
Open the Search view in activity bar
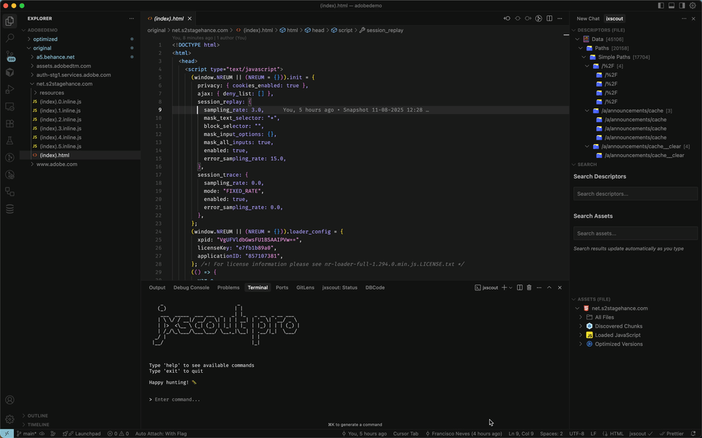10,37
